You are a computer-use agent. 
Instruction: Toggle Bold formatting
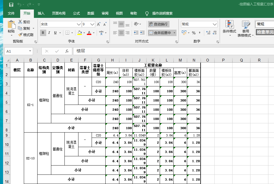pos(43,33)
